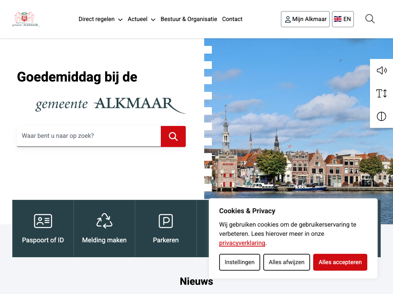Click the red search submit button

pyautogui.click(x=173, y=136)
